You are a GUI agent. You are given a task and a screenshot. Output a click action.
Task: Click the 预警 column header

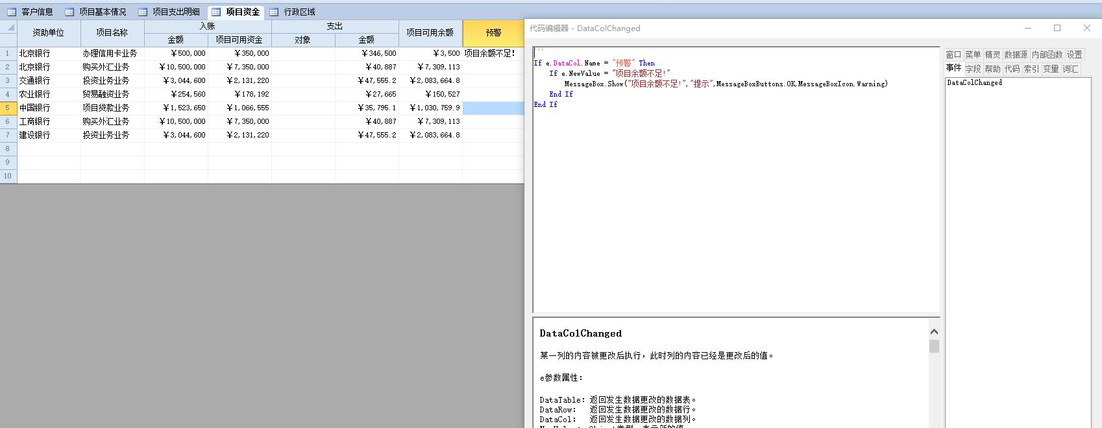pyautogui.click(x=493, y=32)
